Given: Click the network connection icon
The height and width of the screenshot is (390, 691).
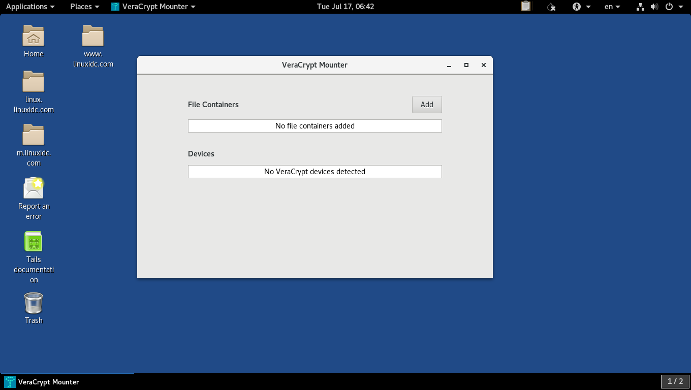Looking at the screenshot, I should tap(640, 7).
